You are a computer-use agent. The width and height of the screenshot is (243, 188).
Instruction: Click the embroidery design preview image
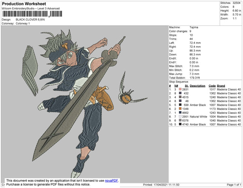click(85, 104)
